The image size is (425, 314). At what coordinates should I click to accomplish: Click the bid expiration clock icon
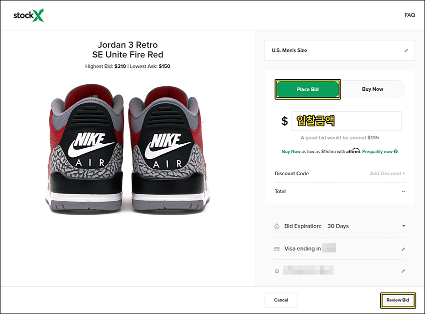click(x=276, y=226)
